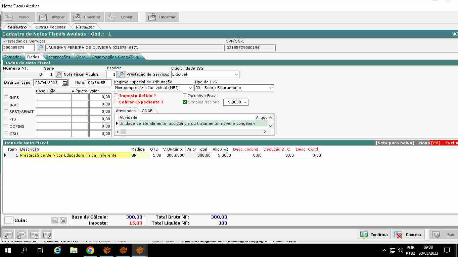
Task: Click the Prestador de Serviços search magnifier
Action: click(40, 48)
